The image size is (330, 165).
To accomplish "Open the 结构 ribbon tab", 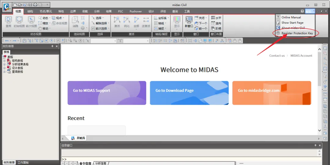I will click(x=30, y=11).
